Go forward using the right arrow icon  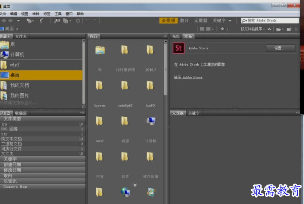pos(11,20)
